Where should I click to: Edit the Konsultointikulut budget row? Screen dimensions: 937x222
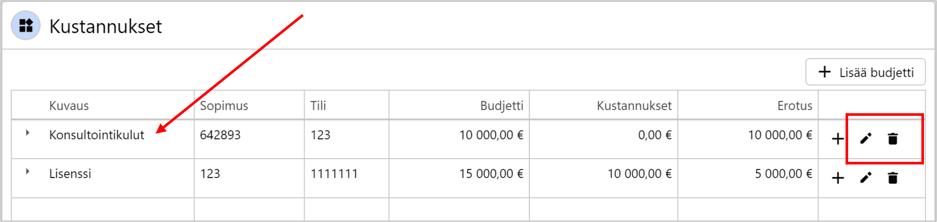point(866,139)
